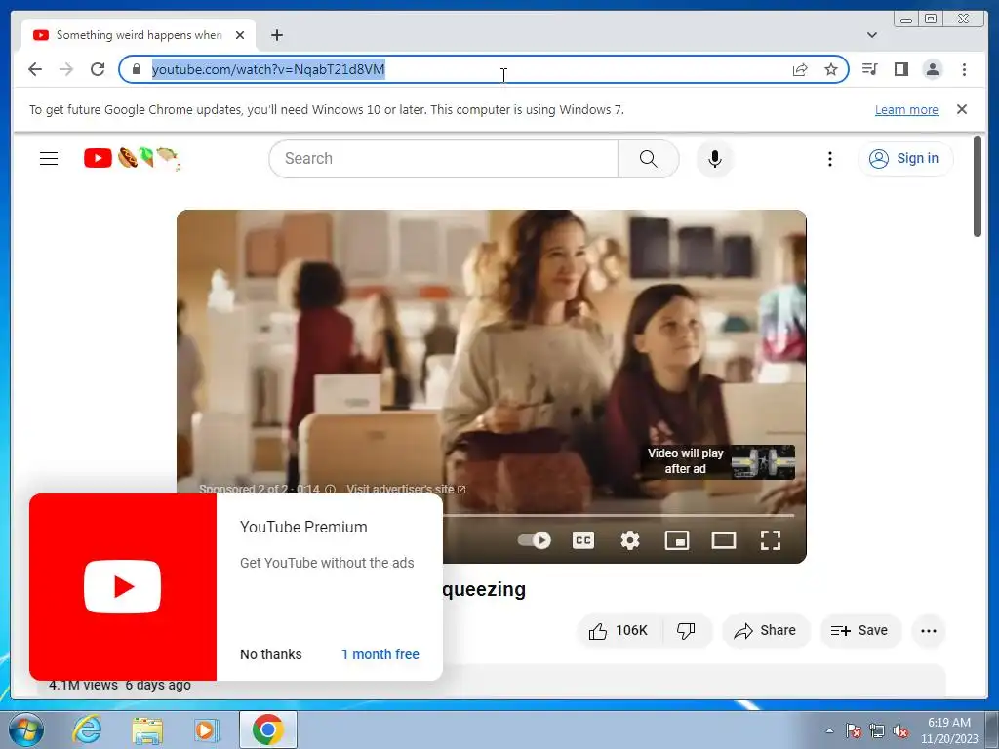Click the muted volume tray icon
Image resolution: width=999 pixels, height=749 pixels.
(x=900, y=730)
